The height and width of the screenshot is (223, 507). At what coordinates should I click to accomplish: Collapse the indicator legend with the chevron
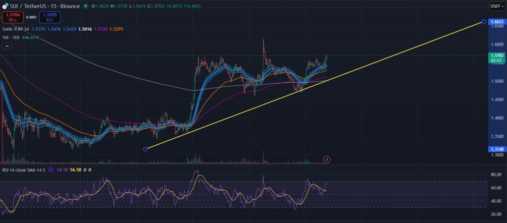[x=7, y=46]
